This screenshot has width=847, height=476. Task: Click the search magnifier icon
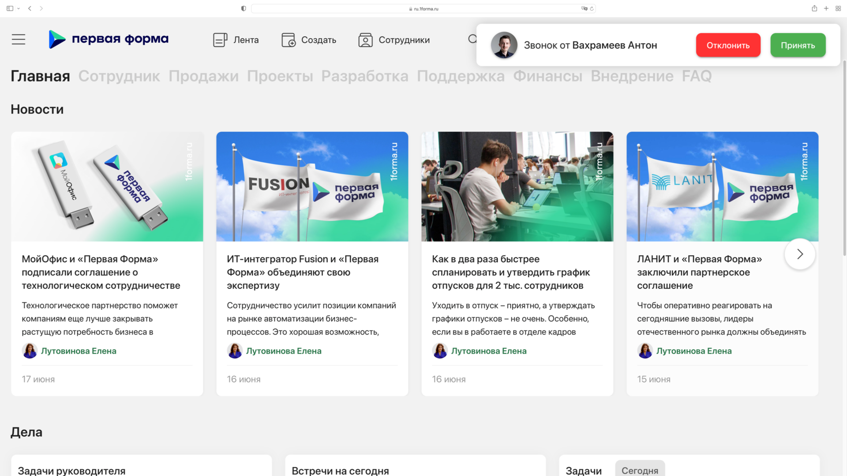[472, 39]
